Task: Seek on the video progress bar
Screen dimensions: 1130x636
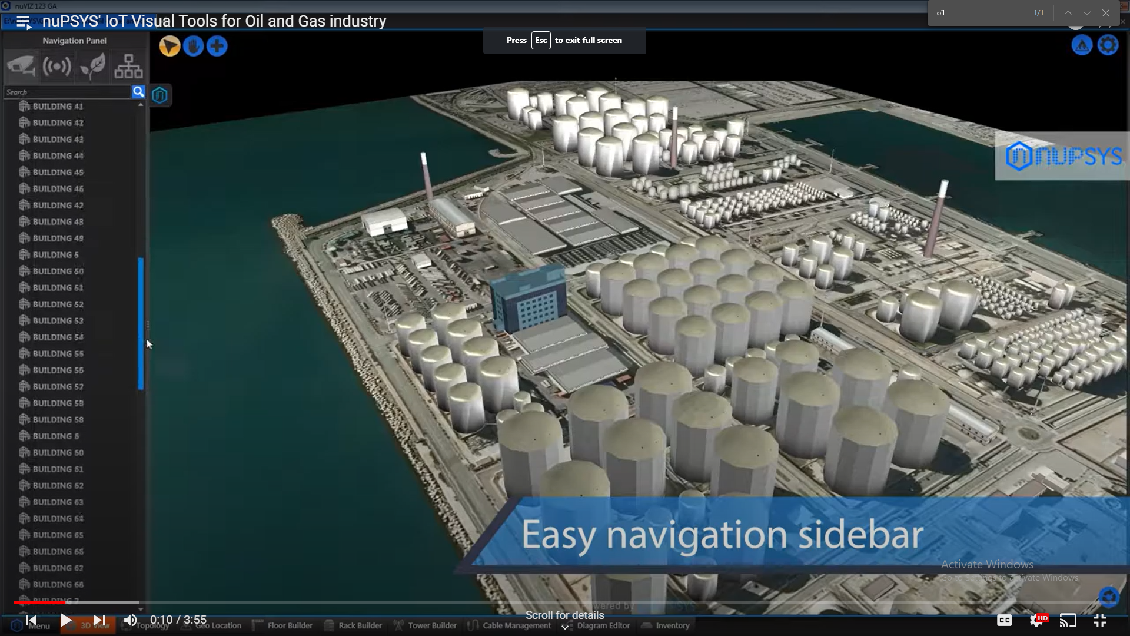Action: click(x=565, y=602)
